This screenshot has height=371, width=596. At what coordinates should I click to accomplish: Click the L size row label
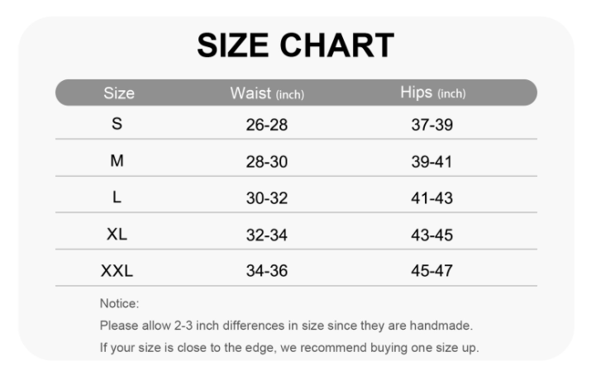(x=117, y=197)
